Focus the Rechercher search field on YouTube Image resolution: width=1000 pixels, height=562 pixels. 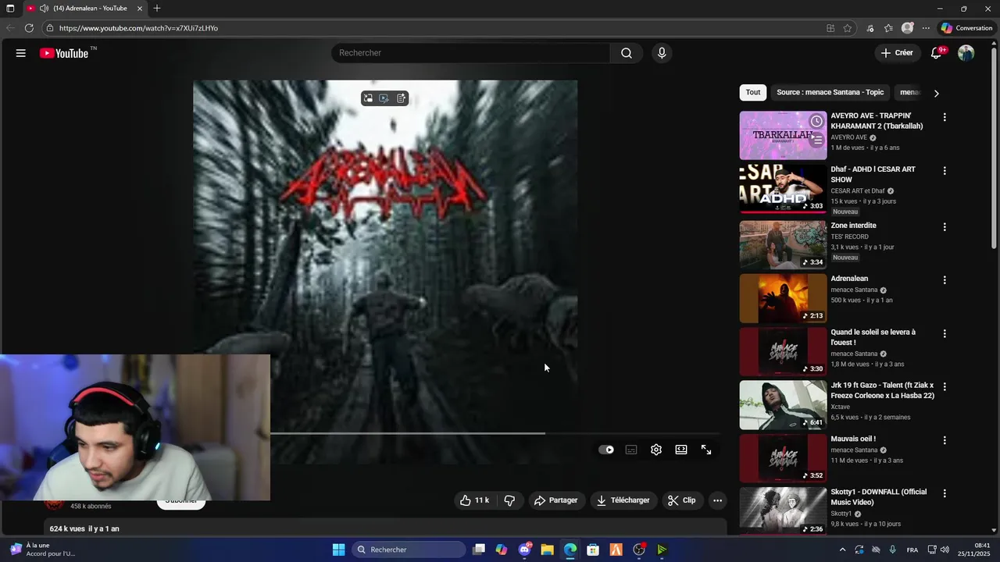point(470,53)
